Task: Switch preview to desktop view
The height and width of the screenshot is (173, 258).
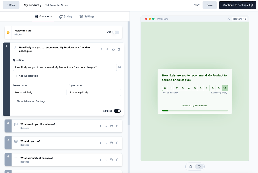Action: click(x=199, y=167)
